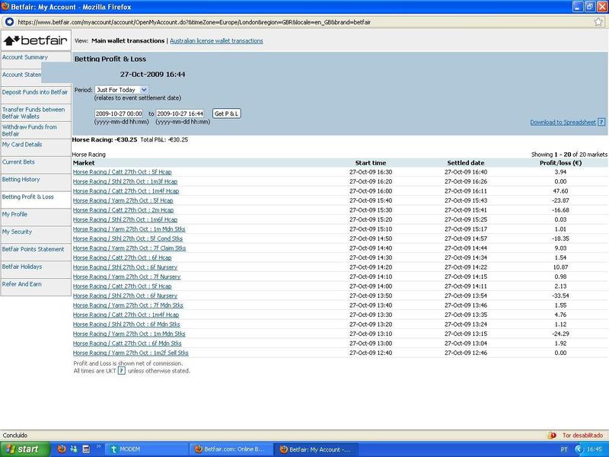Select the profit value 47.60
The width and height of the screenshot is (609, 457).
point(560,191)
